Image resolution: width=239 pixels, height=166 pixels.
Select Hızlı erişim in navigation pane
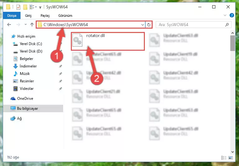click(26, 36)
